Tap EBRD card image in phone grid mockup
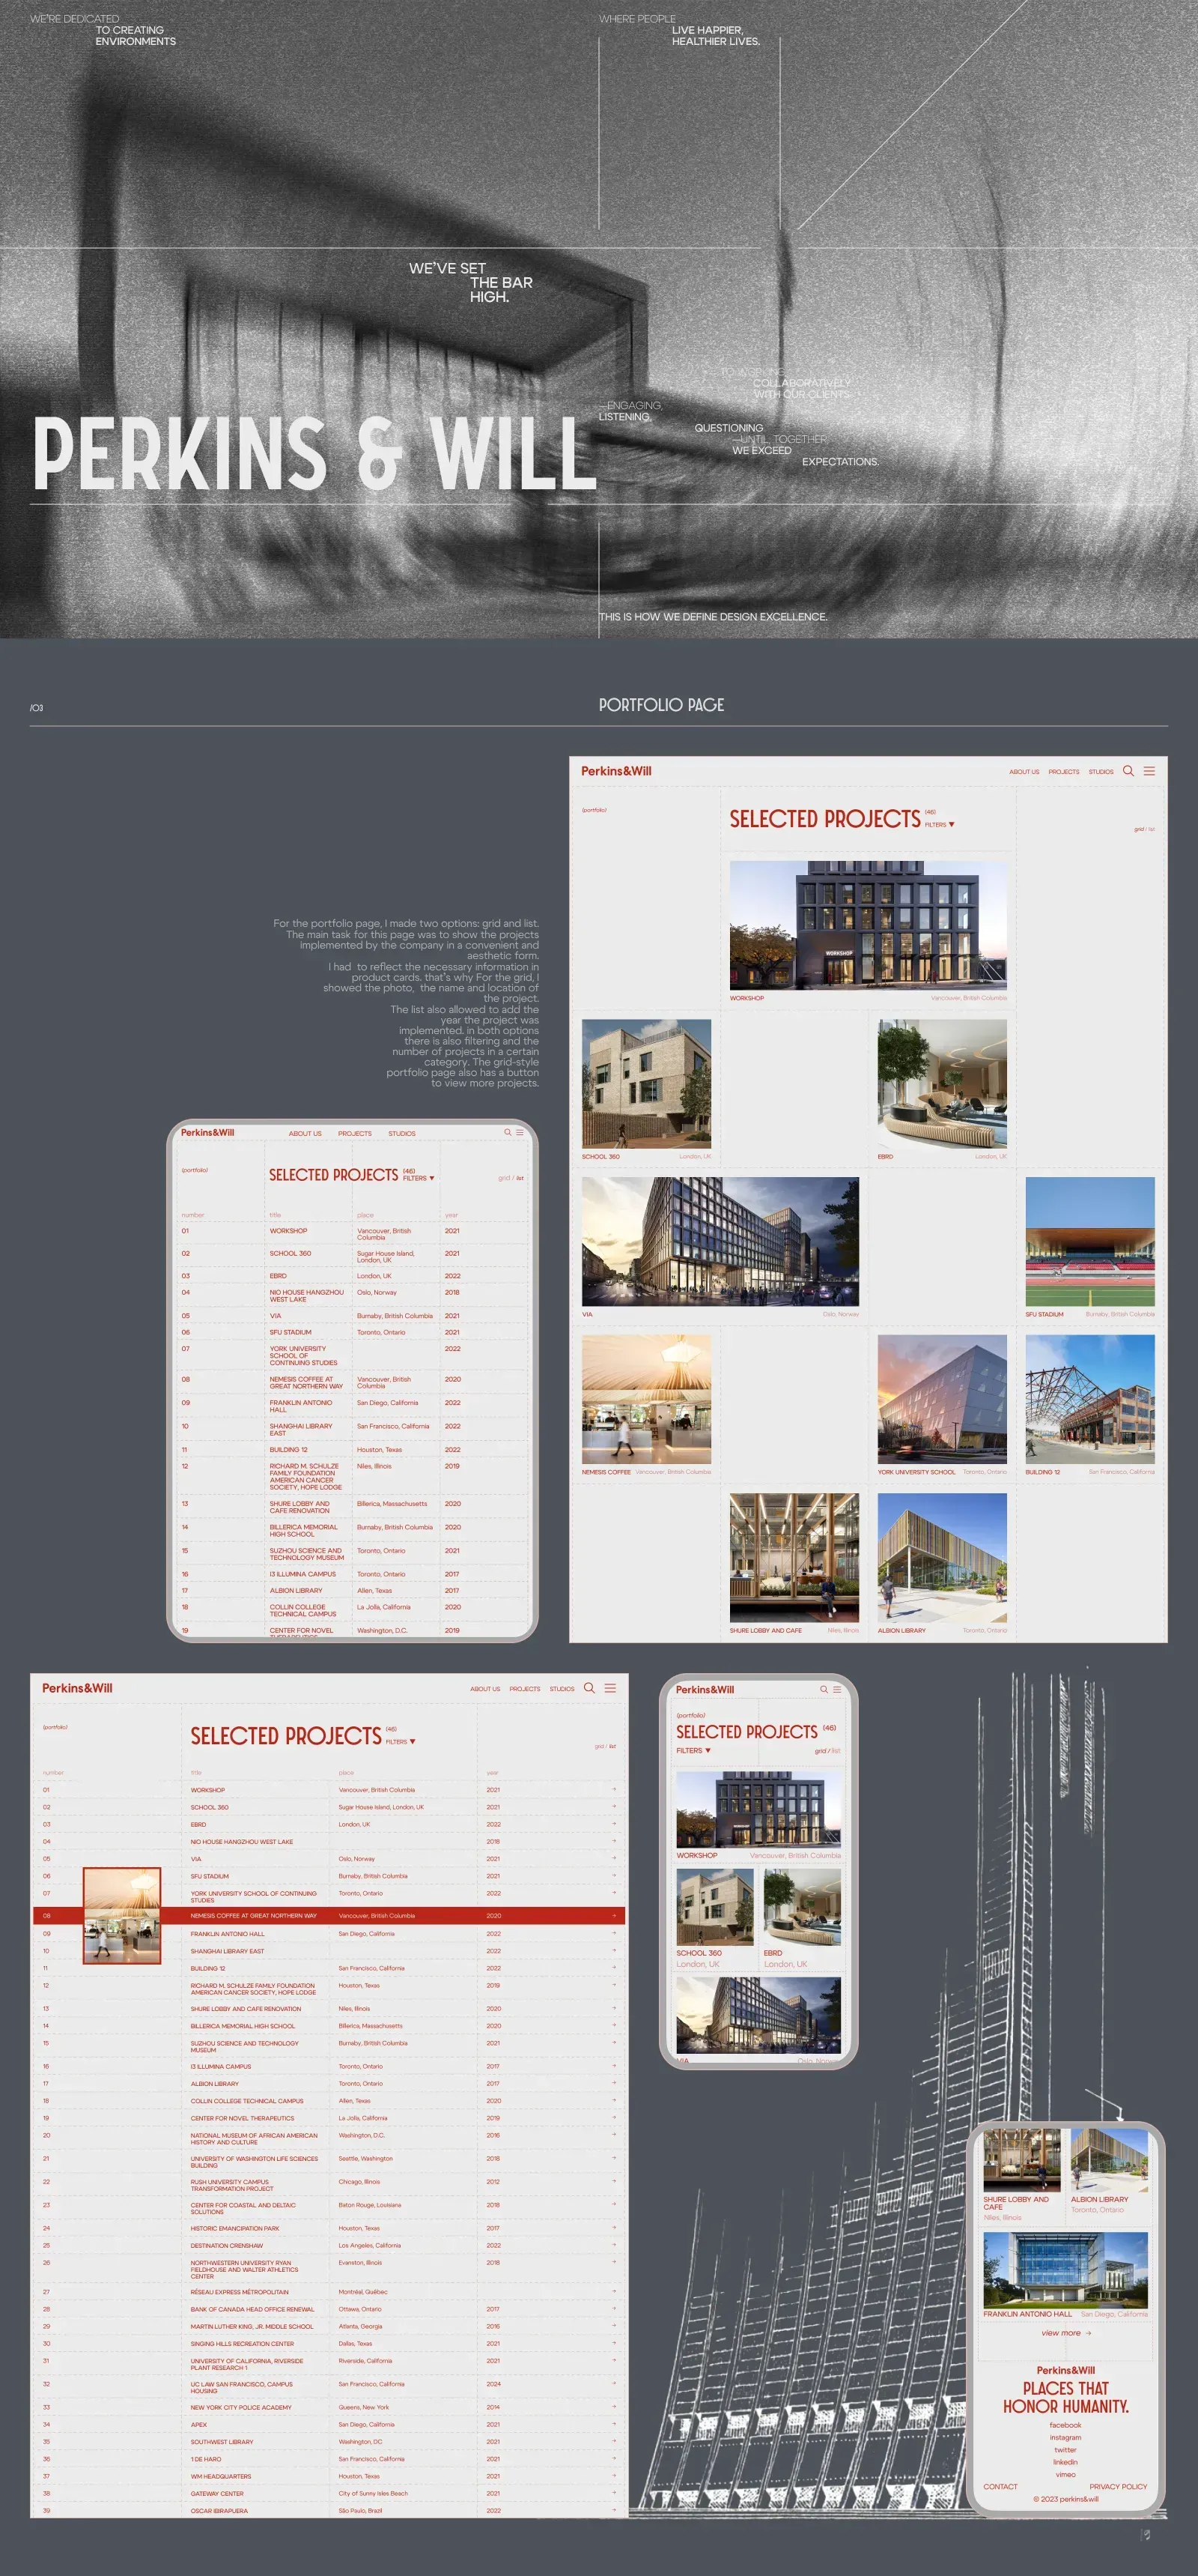The height and width of the screenshot is (2576, 1198). tap(803, 1907)
